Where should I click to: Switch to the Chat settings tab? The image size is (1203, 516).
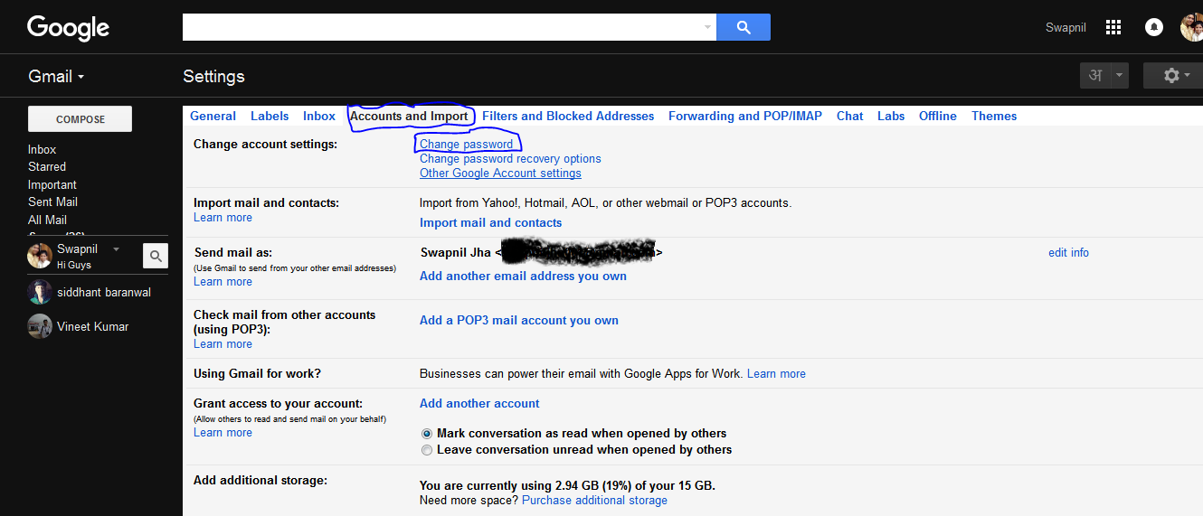849,116
